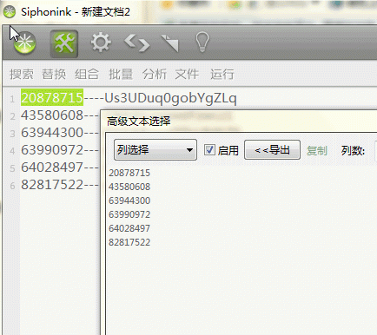Click the Us3UDuq0gobYgZLq text in line 1
This screenshot has width=377, height=335.
tap(170, 98)
